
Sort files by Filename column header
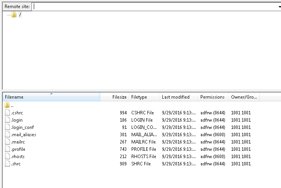coord(51,97)
